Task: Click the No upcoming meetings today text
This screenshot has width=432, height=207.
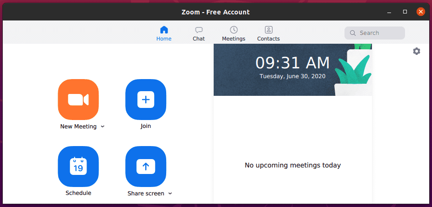Action: 293,165
